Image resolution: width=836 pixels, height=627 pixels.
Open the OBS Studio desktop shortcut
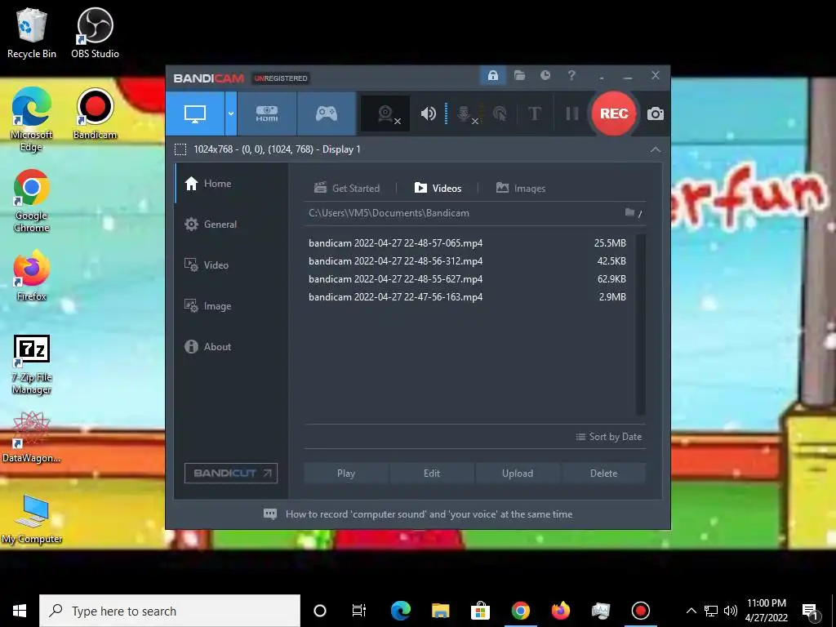pyautogui.click(x=95, y=33)
